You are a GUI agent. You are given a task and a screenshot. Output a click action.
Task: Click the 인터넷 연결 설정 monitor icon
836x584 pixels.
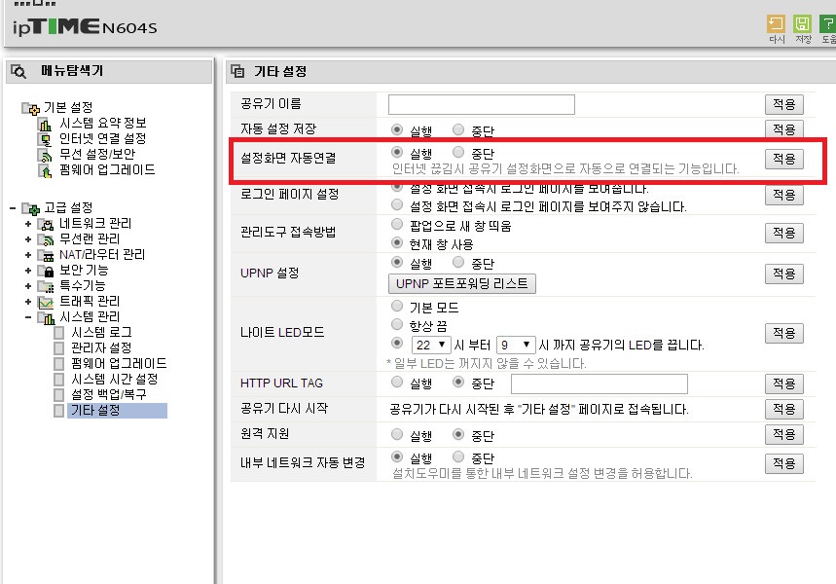pyautogui.click(x=46, y=139)
